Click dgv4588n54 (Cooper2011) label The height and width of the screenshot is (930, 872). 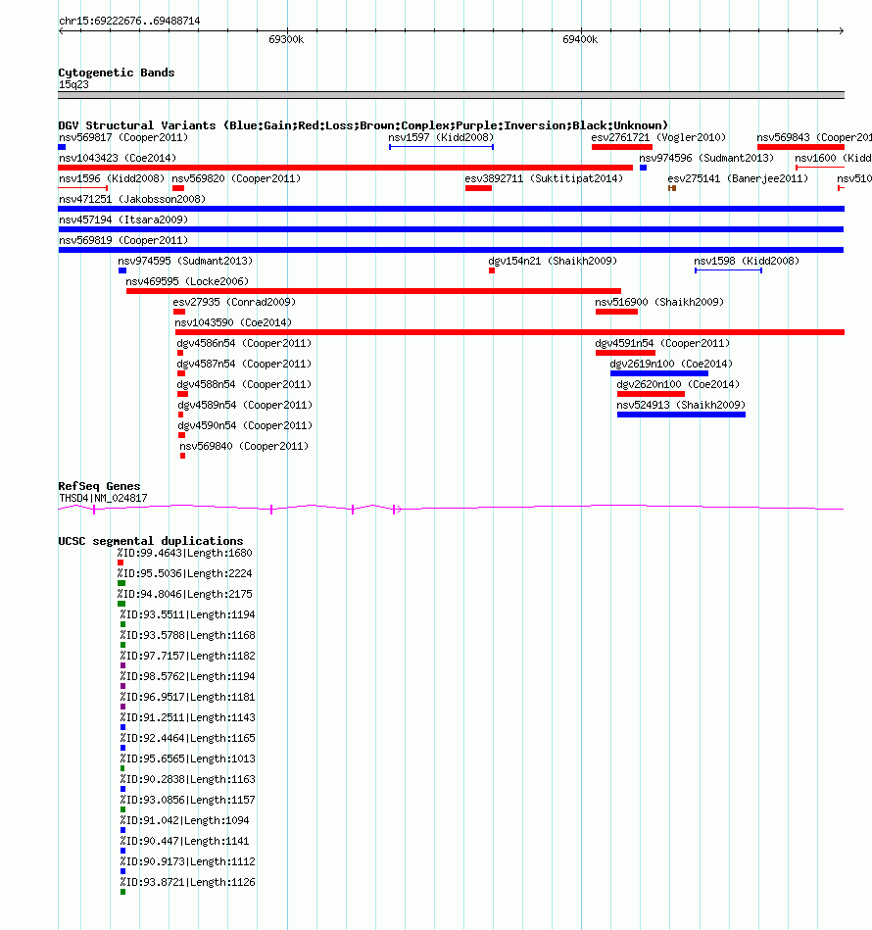244,384
